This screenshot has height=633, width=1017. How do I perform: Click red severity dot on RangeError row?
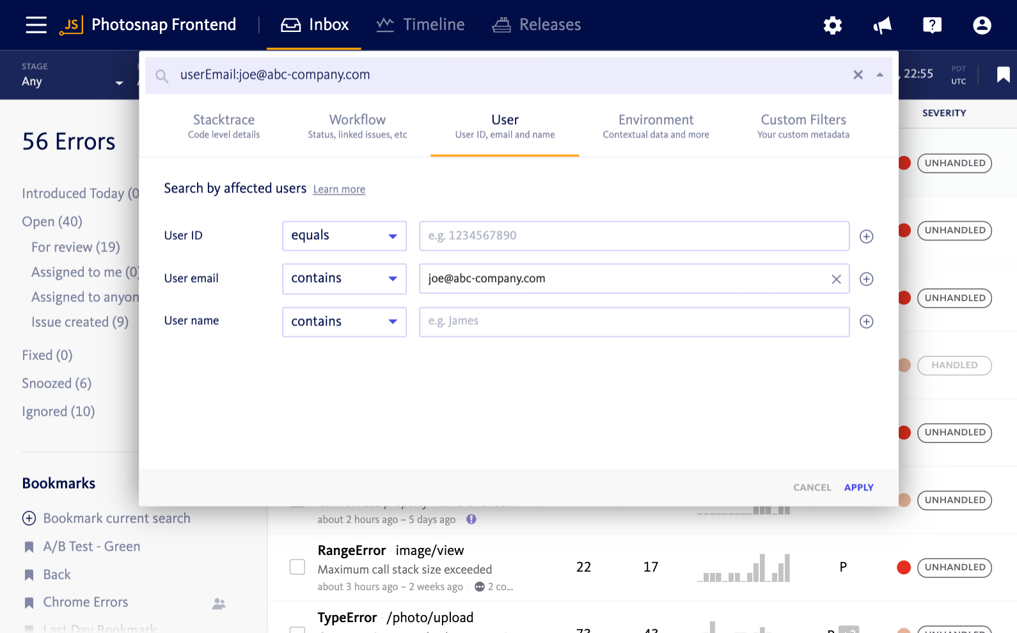tap(904, 567)
